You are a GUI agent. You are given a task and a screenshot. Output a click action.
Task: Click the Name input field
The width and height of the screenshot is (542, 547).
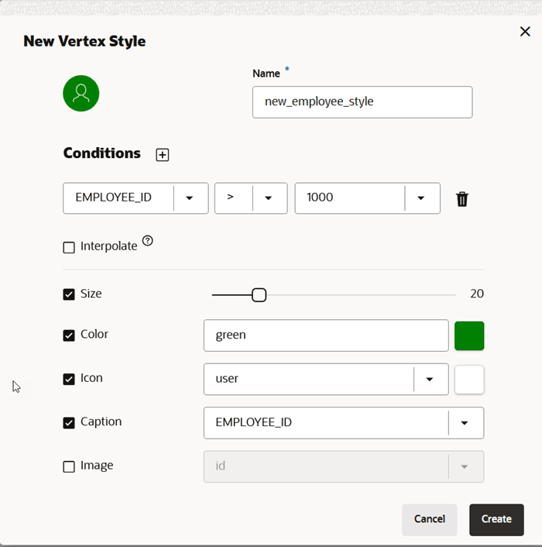(362, 101)
